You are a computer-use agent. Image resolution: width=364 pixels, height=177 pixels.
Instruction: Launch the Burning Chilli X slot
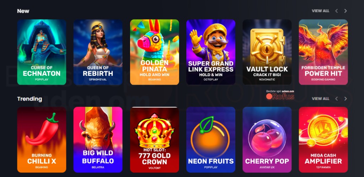click(x=42, y=139)
